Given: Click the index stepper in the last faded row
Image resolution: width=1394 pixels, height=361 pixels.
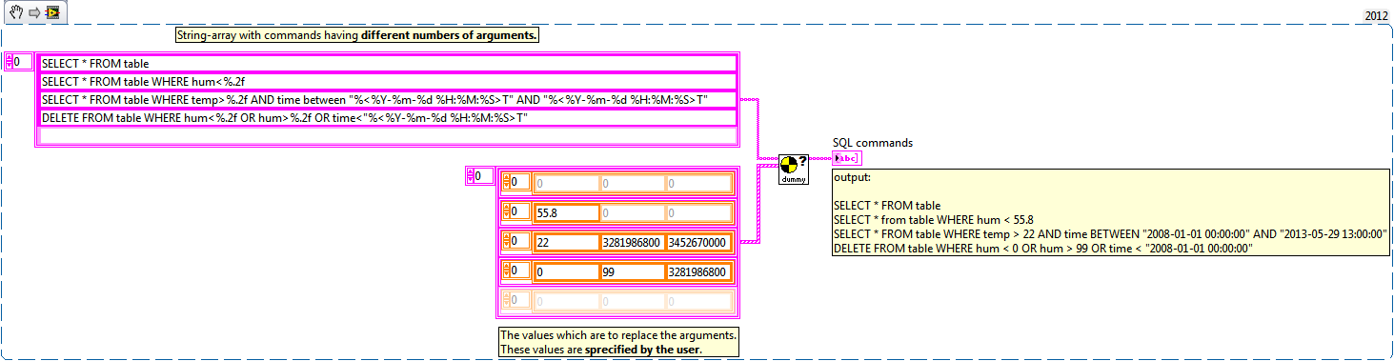Looking at the screenshot, I should click(506, 301).
